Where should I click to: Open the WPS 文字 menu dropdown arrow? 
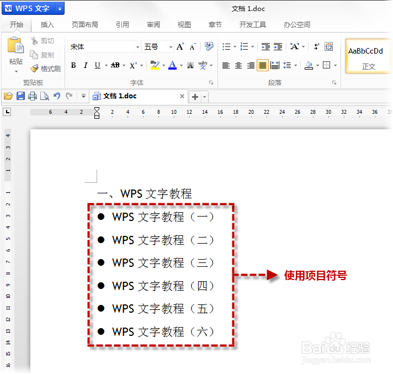tap(60, 9)
